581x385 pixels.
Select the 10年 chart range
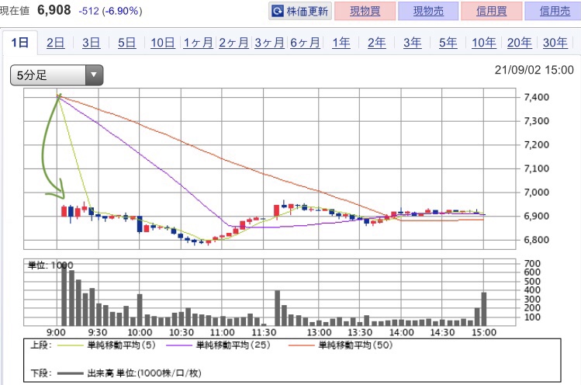[483, 43]
